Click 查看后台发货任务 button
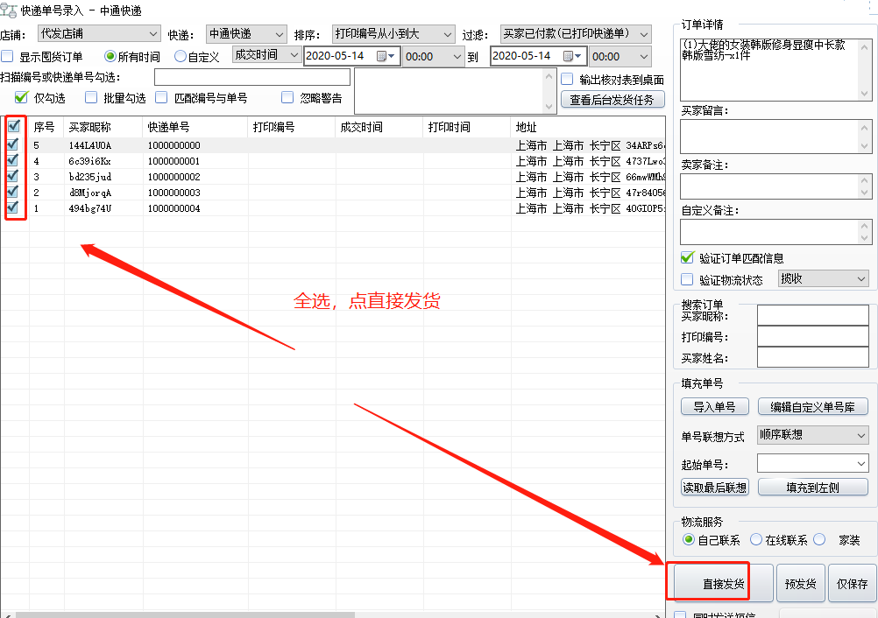 click(x=612, y=100)
